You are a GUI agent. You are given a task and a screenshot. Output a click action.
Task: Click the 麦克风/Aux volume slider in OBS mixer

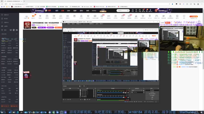click(x=111, y=93)
